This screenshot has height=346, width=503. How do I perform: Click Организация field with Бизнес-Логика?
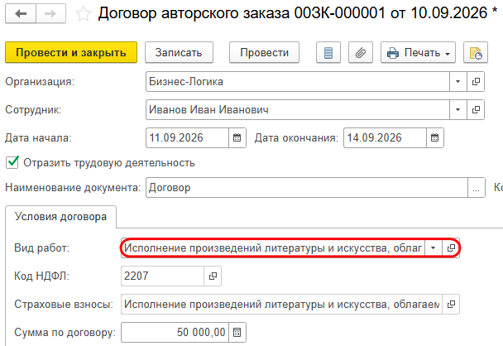click(297, 81)
